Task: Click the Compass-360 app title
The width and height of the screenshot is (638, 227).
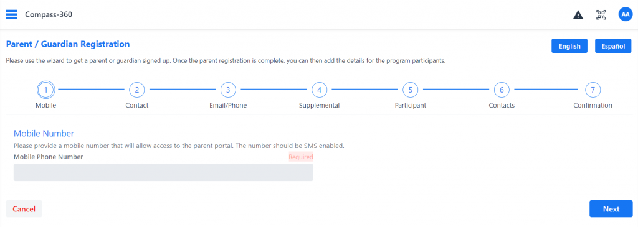Action: [x=49, y=14]
